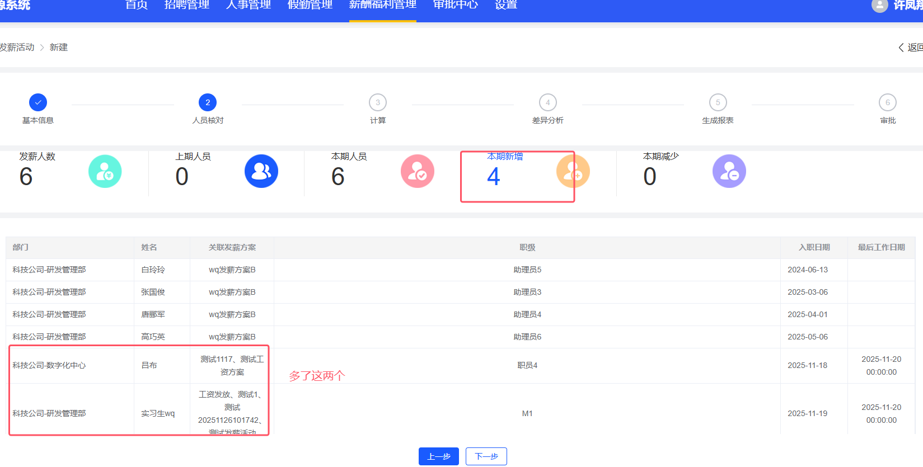The height and width of the screenshot is (467, 923).
Task: Select the name 唐郦军 in the table
Action: point(153,314)
